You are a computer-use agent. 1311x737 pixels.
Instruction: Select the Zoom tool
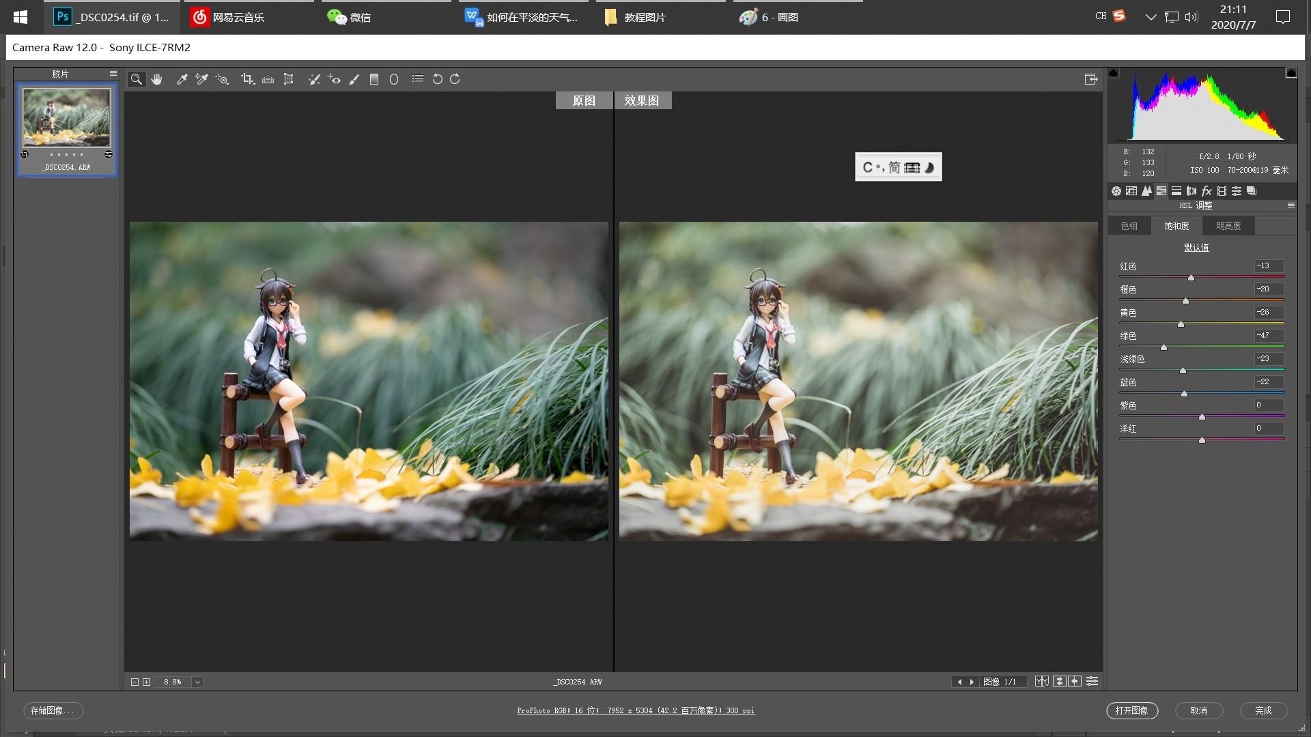(x=137, y=79)
